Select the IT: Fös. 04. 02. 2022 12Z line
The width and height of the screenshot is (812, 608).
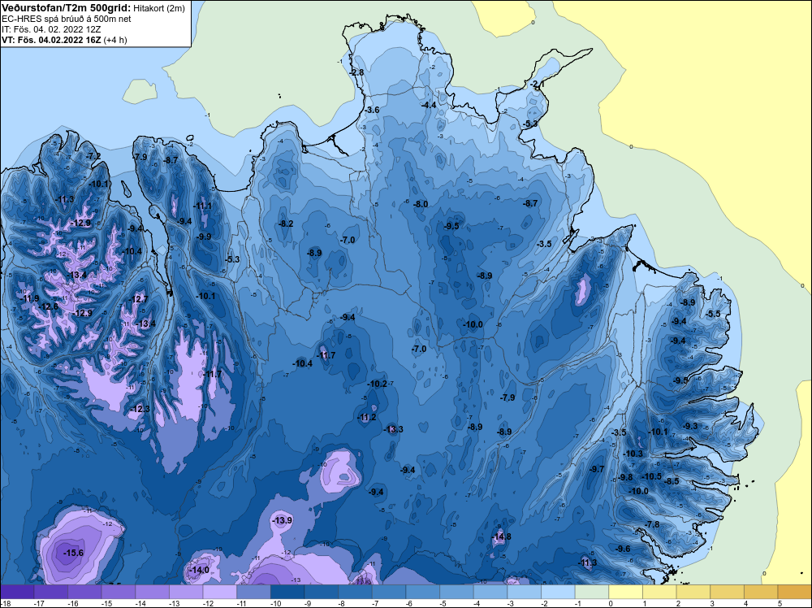click(51, 29)
